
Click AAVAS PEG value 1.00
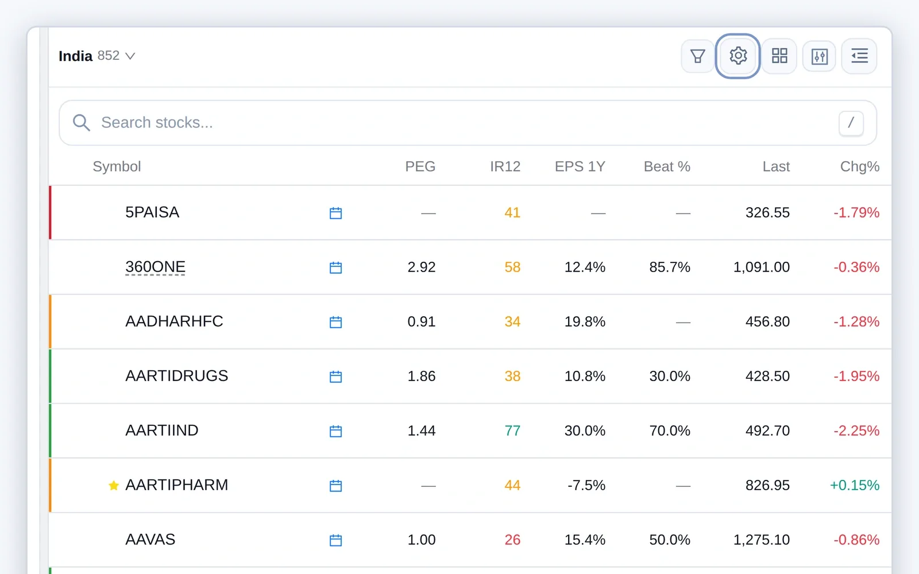(x=422, y=540)
